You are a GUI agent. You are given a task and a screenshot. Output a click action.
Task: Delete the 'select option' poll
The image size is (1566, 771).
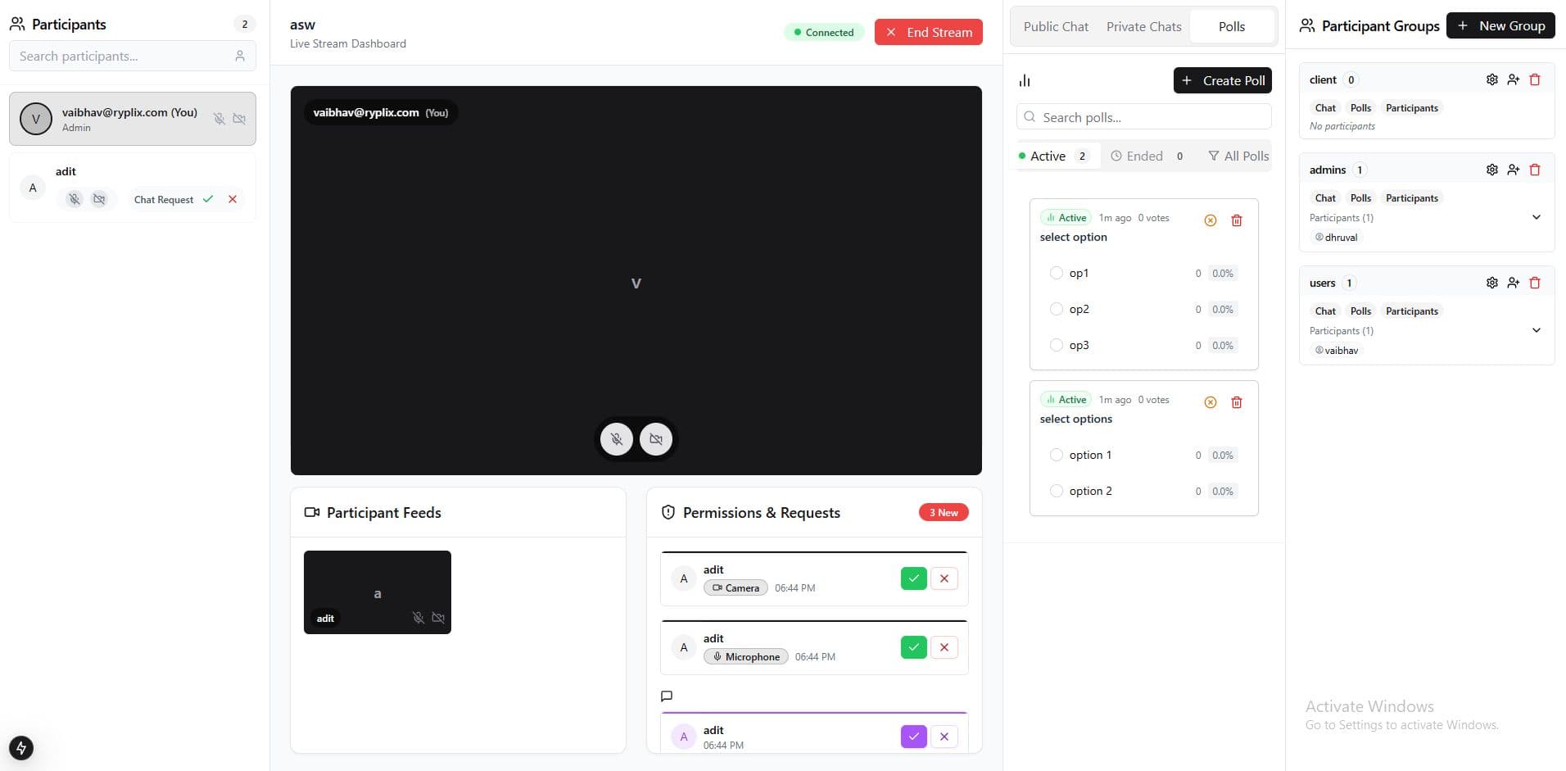(x=1237, y=220)
